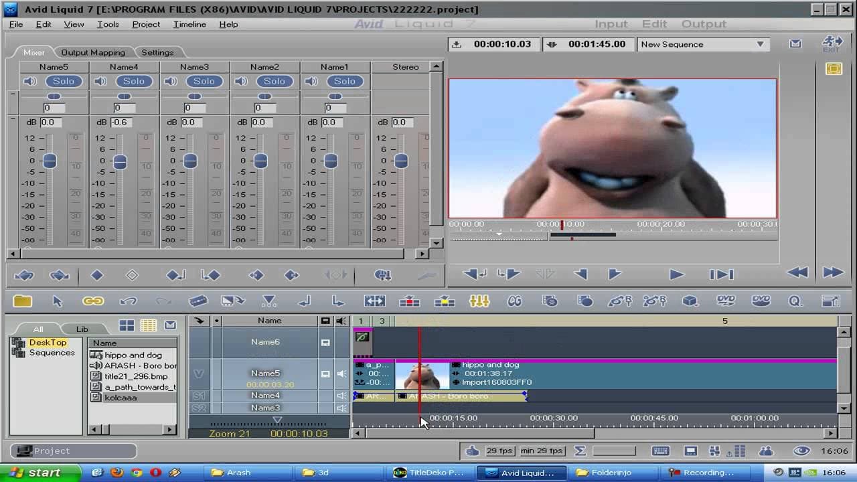Toggle Solo on Name4 mixer channel
The height and width of the screenshot is (482, 857).
click(x=134, y=81)
